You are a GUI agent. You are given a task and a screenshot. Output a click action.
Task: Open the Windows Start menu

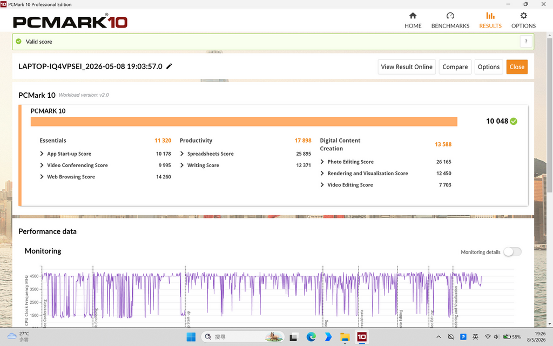click(x=191, y=337)
